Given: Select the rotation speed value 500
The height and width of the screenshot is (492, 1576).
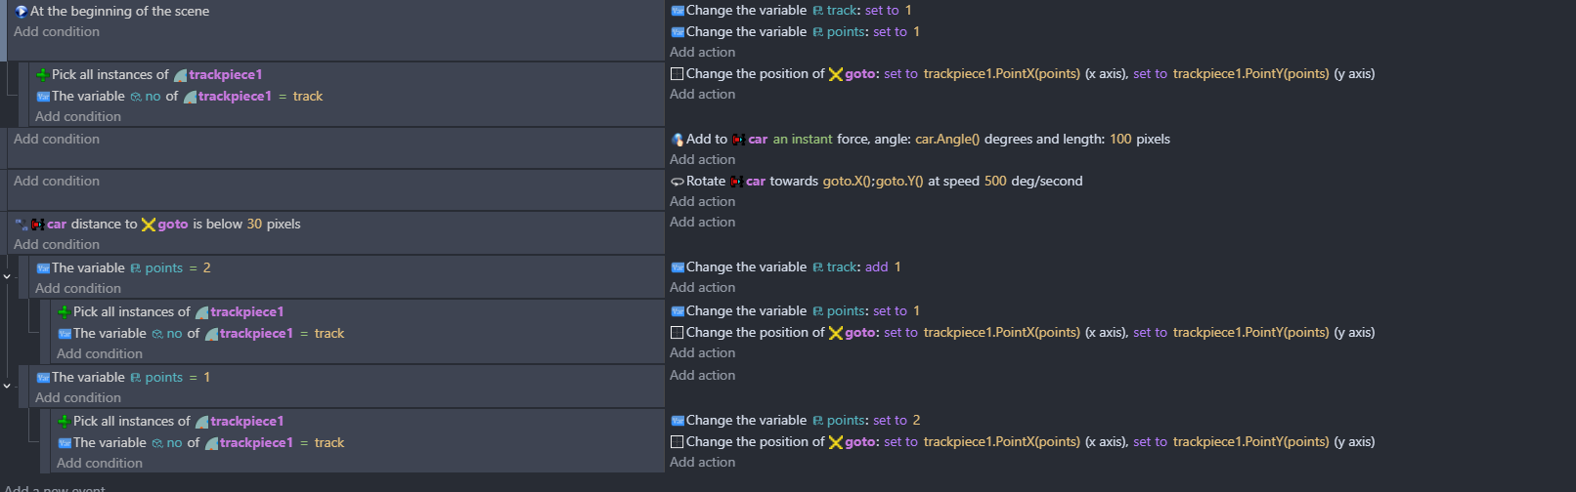Looking at the screenshot, I should (995, 182).
